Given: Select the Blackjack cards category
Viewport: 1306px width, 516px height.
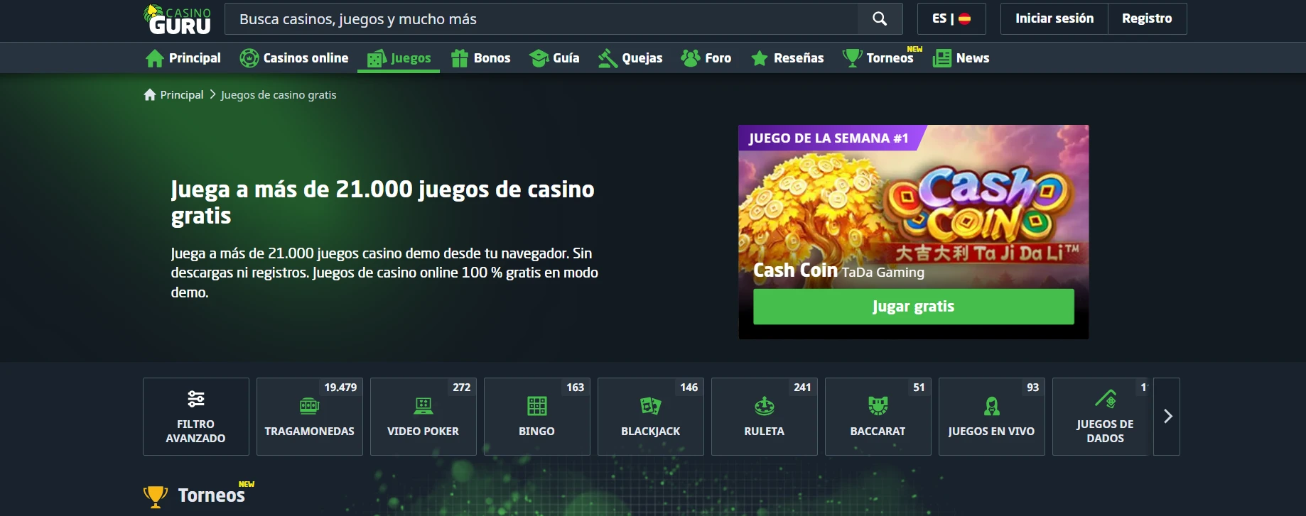Looking at the screenshot, I should click(x=651, y=417).
